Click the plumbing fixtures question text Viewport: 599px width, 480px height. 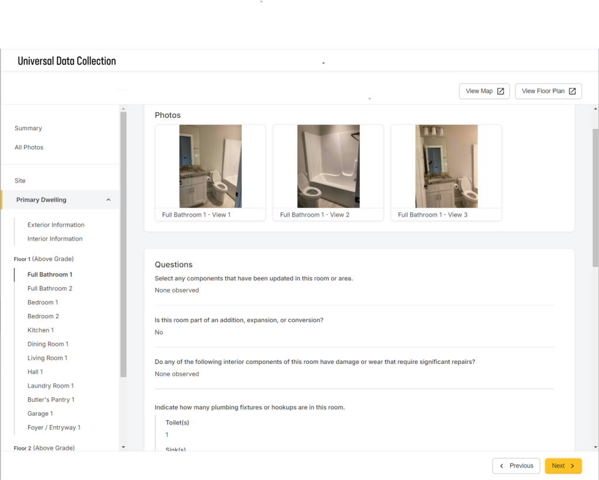pyautogui.click(x=249, y=407)
